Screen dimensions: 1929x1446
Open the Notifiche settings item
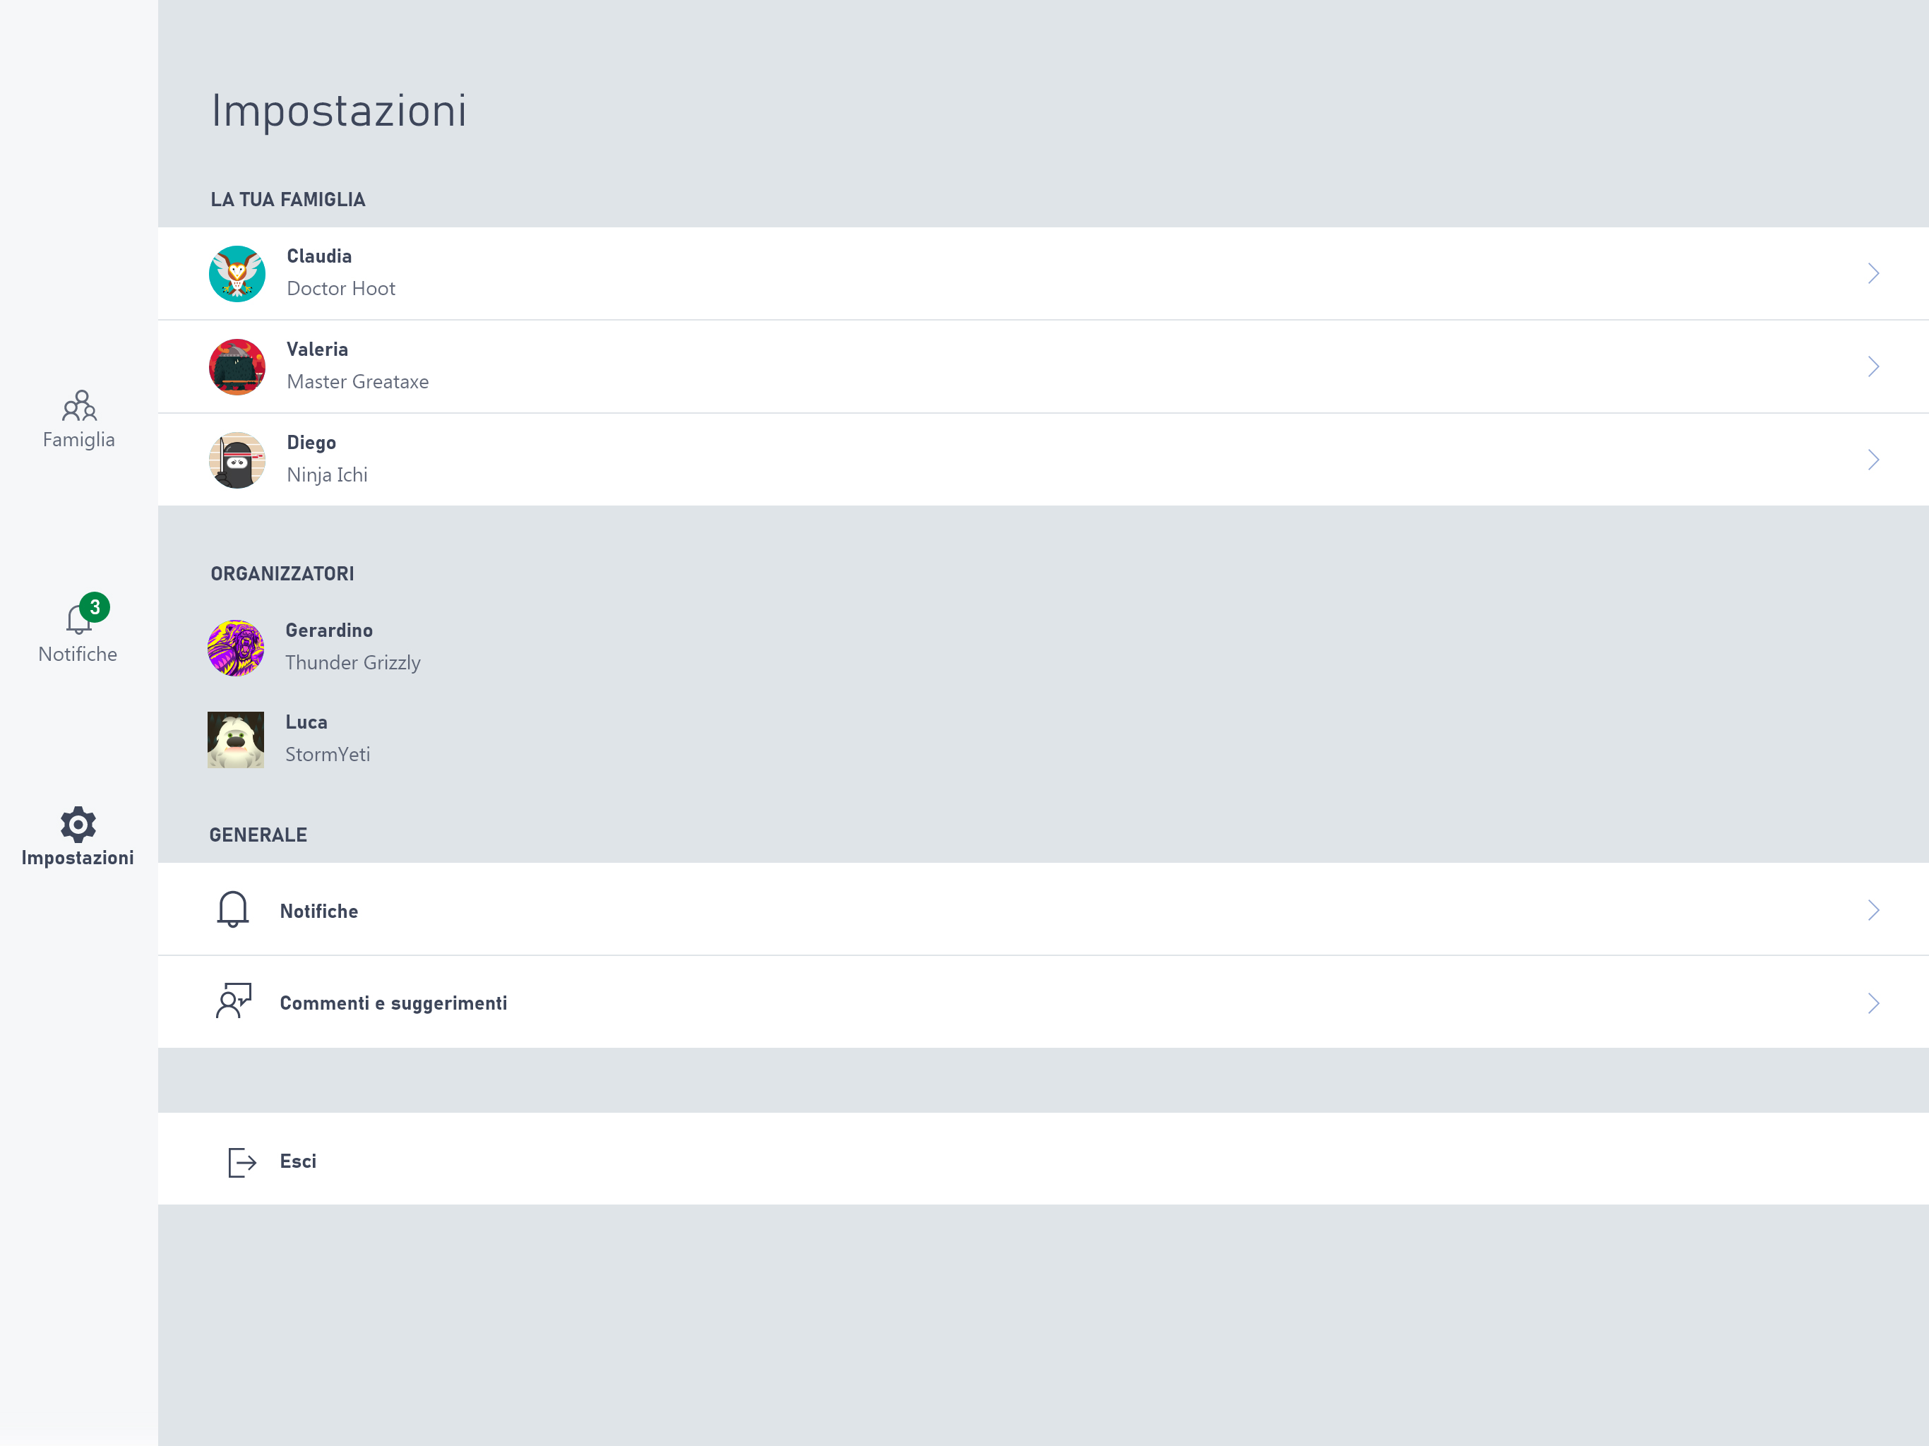[x=1043, y=909]
